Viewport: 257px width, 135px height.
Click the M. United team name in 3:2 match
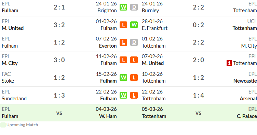click(13, 28)
